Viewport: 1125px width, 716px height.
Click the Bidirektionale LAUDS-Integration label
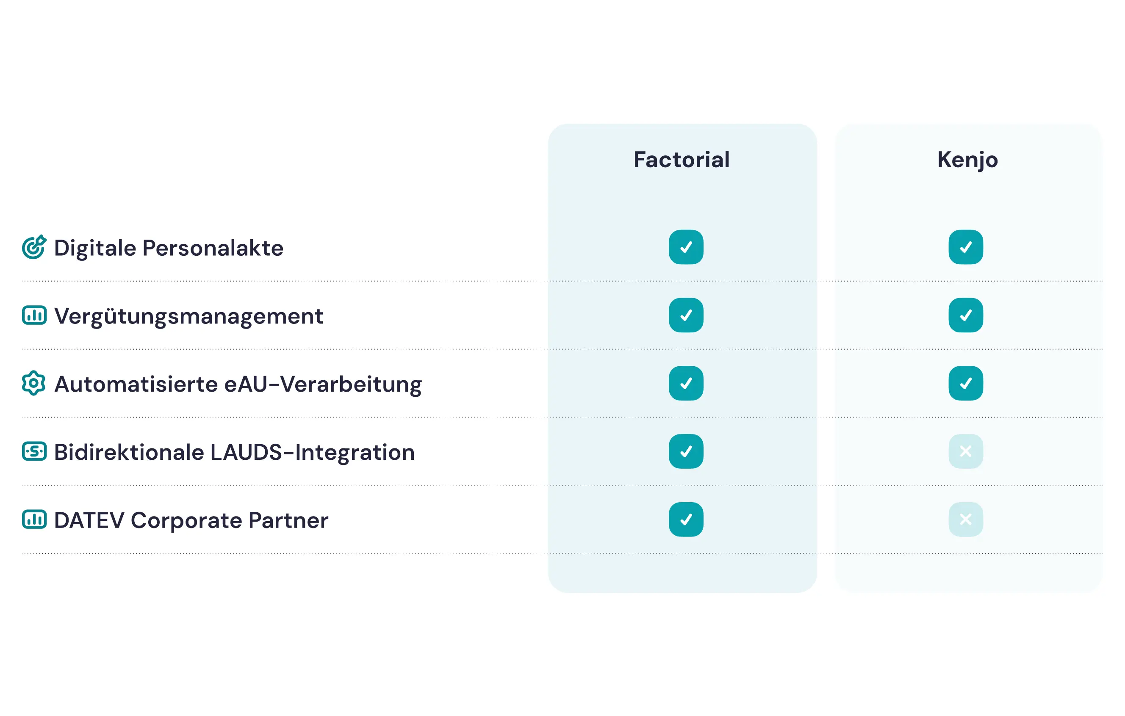pyautogui.click(x=234, y=452)
